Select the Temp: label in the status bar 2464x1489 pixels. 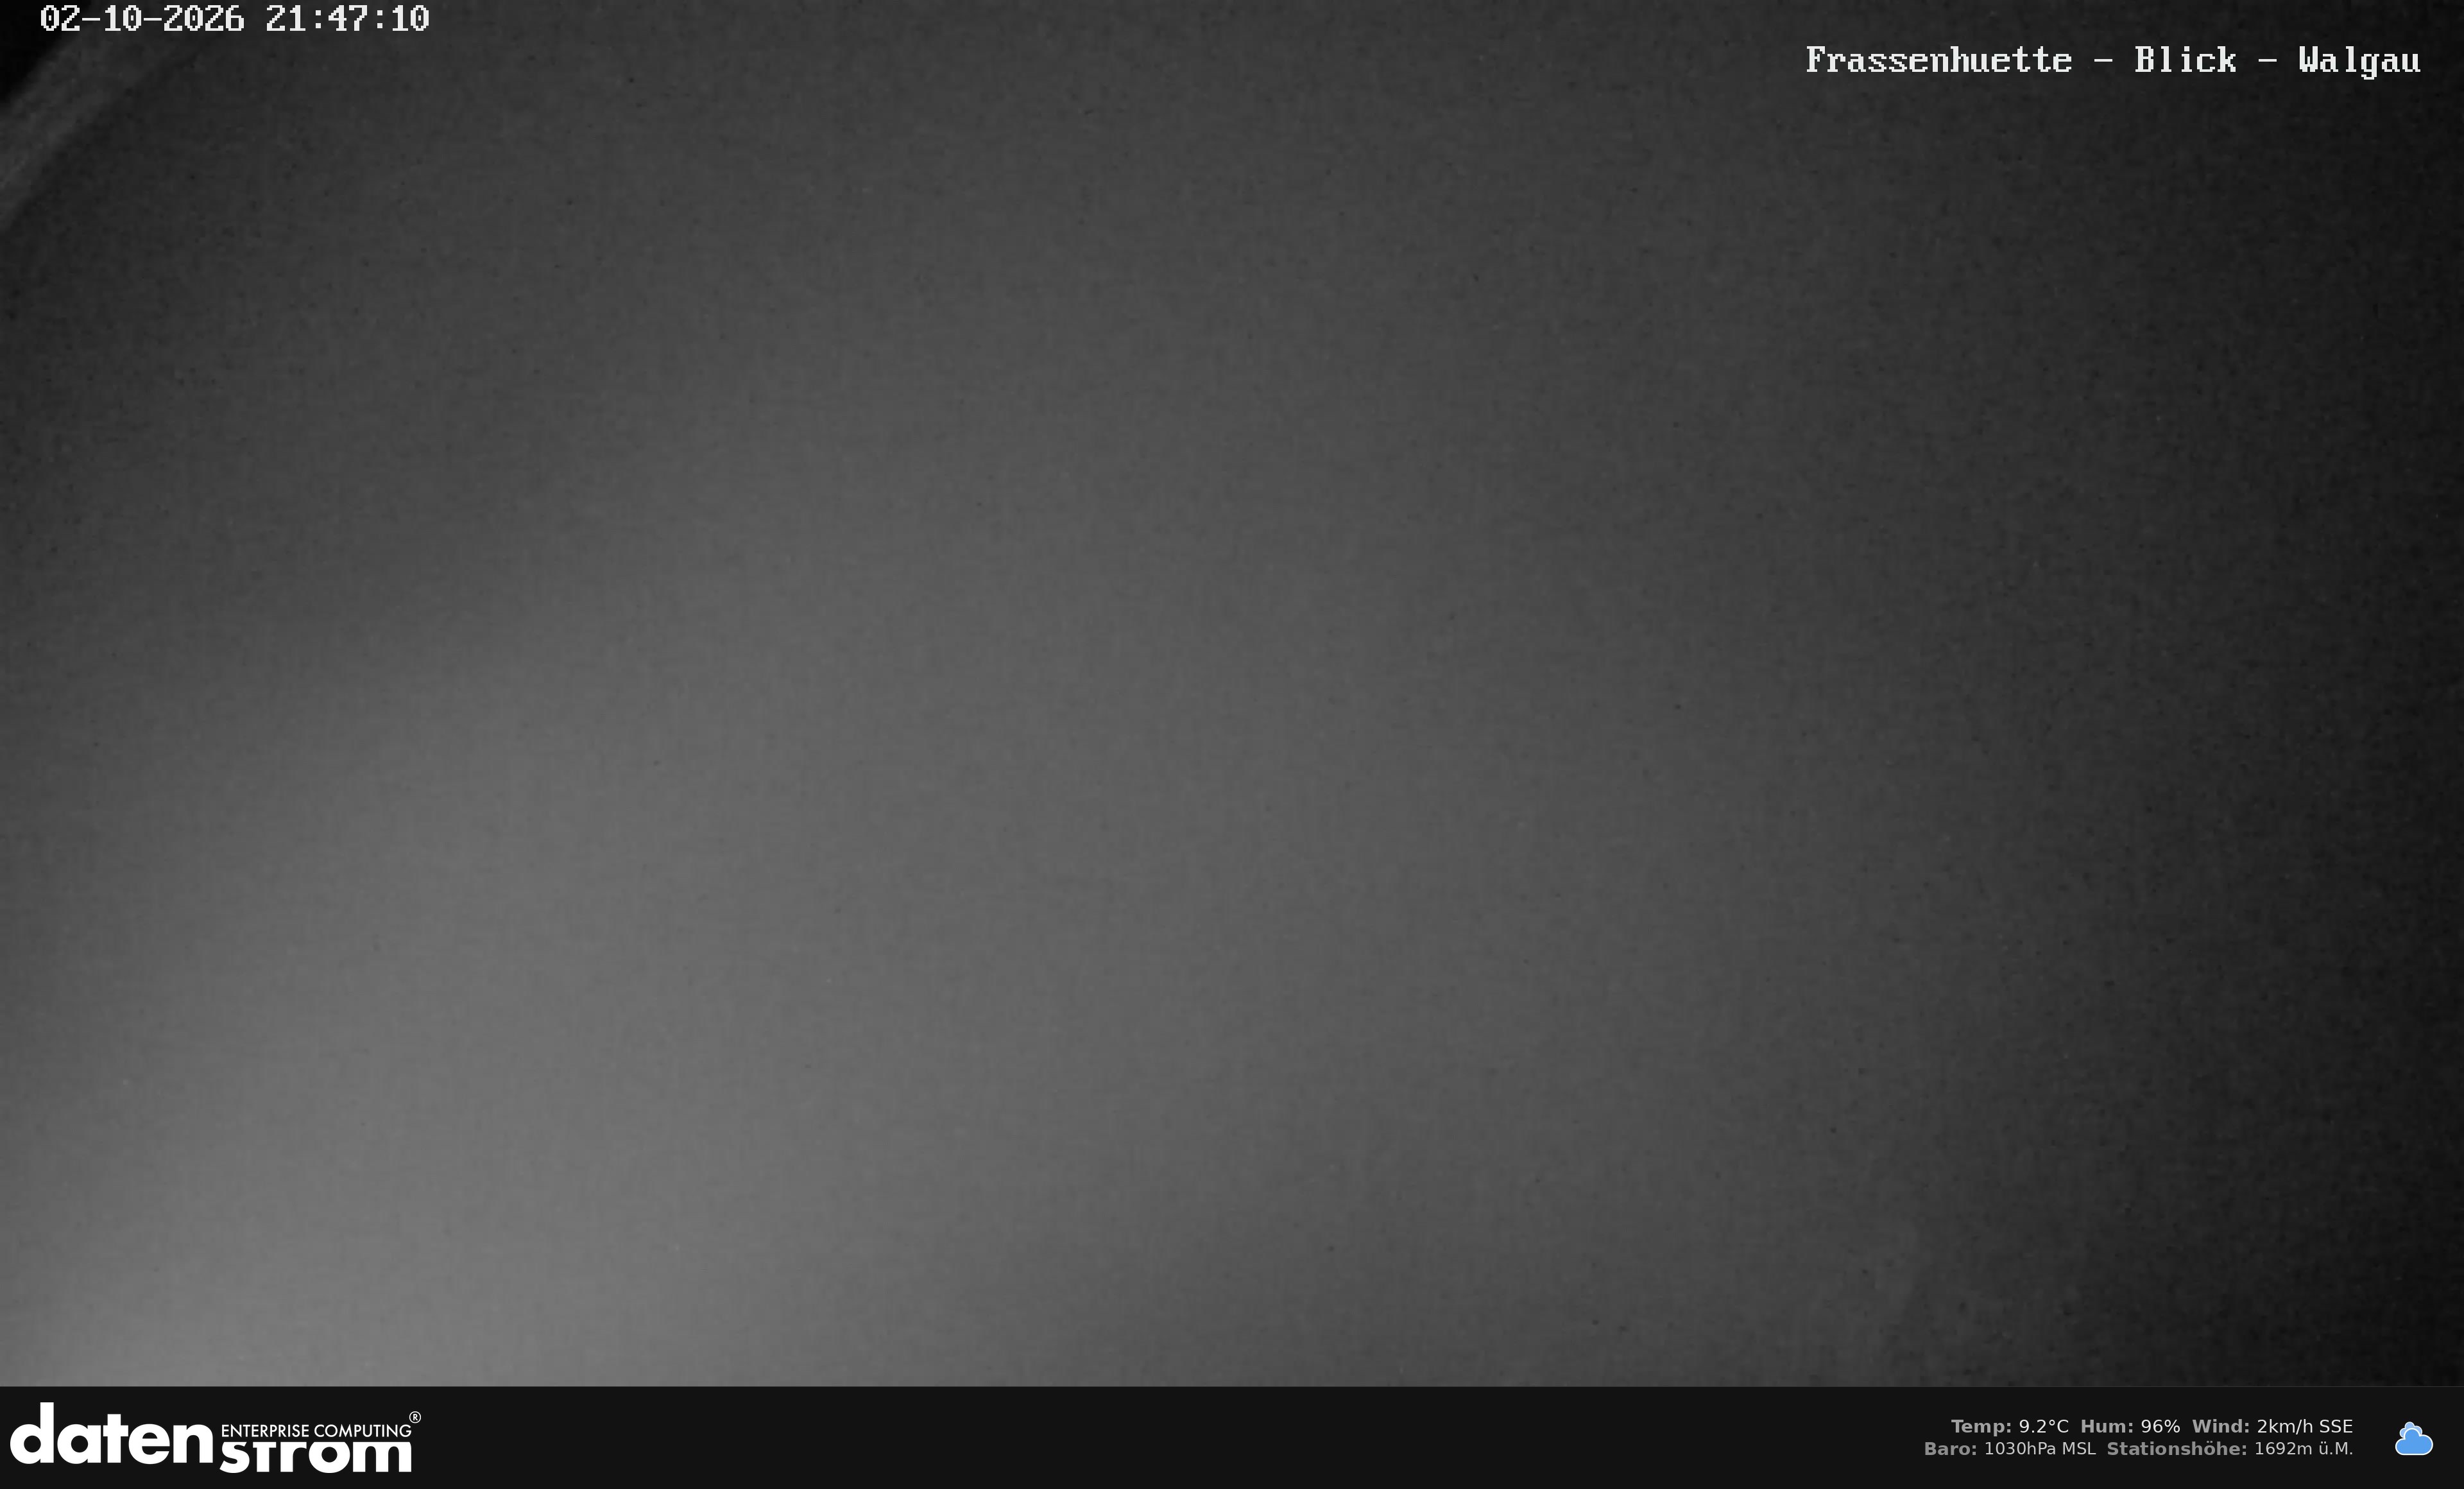point(1981,1426)
